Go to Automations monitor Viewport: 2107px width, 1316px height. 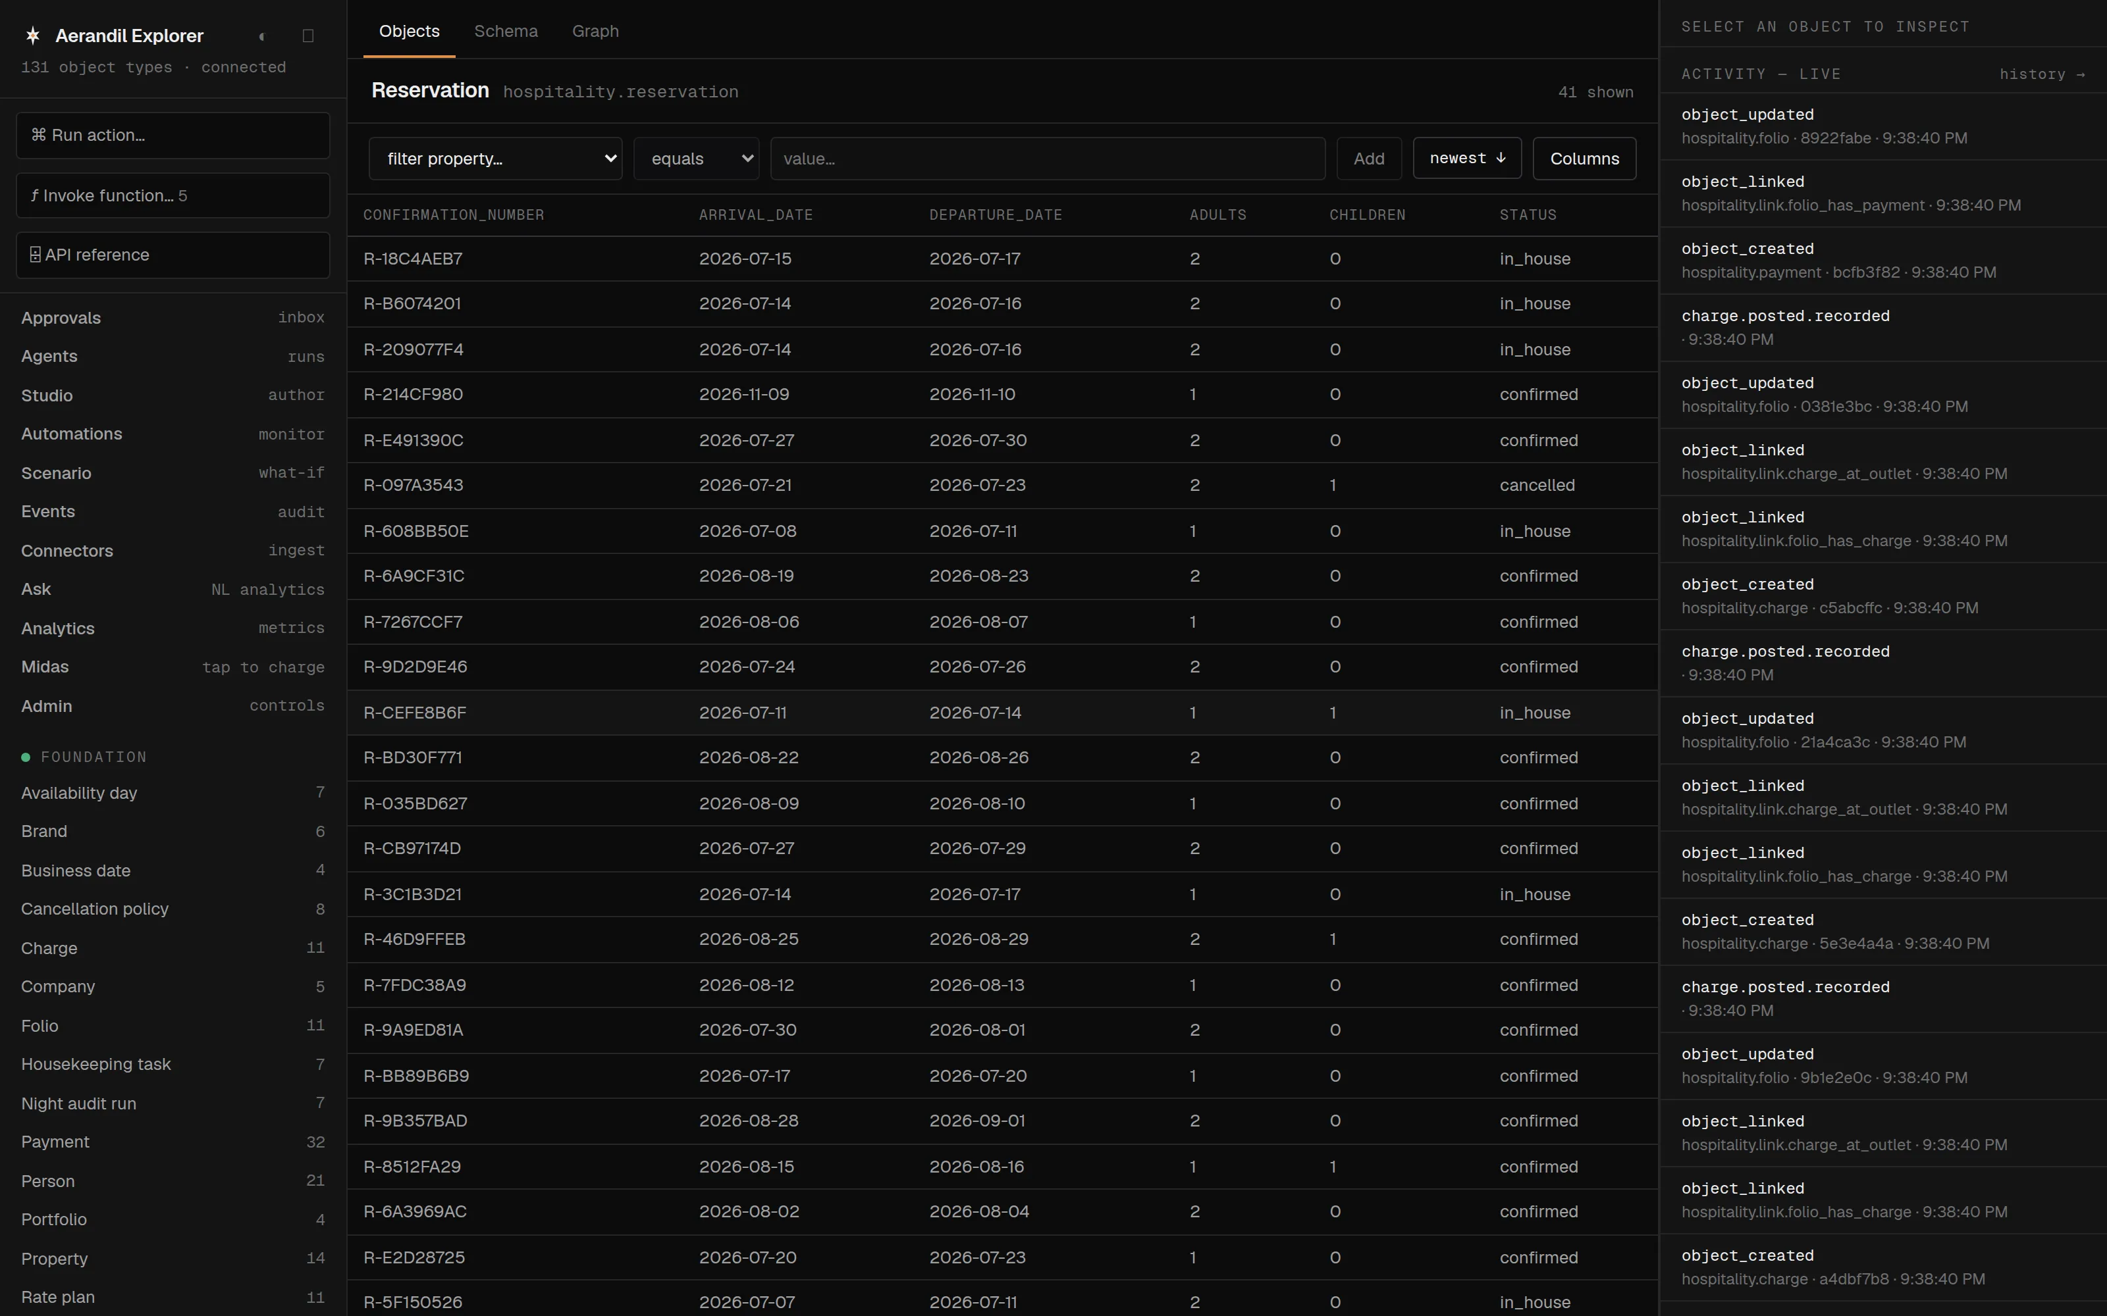pos(173,434)
